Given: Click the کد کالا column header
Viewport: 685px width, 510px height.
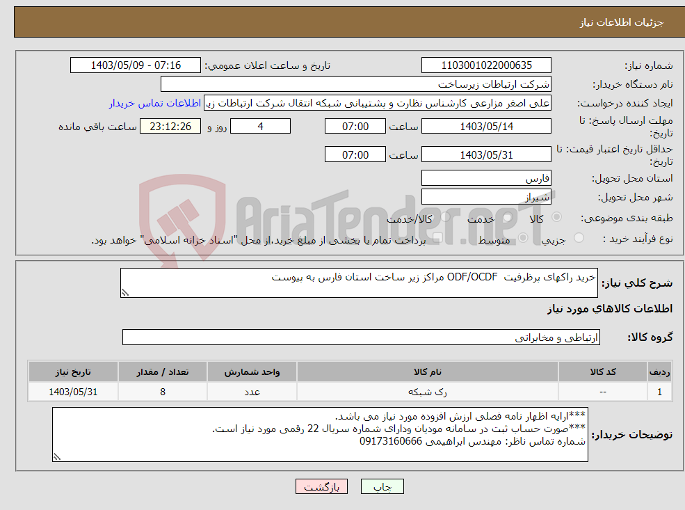Looking at the screenshot, I should [603, 372].
